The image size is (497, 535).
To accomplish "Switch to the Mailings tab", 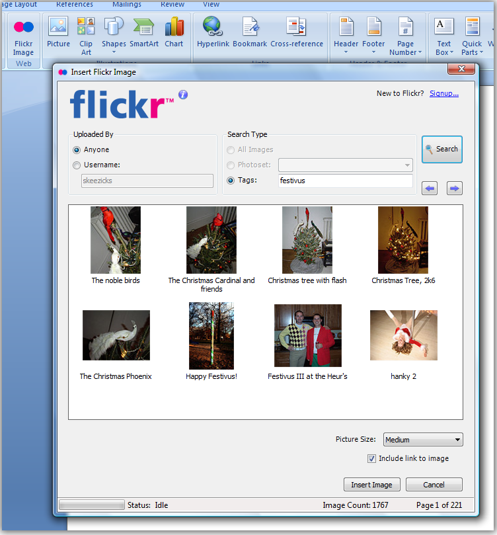I will [127, 4].
